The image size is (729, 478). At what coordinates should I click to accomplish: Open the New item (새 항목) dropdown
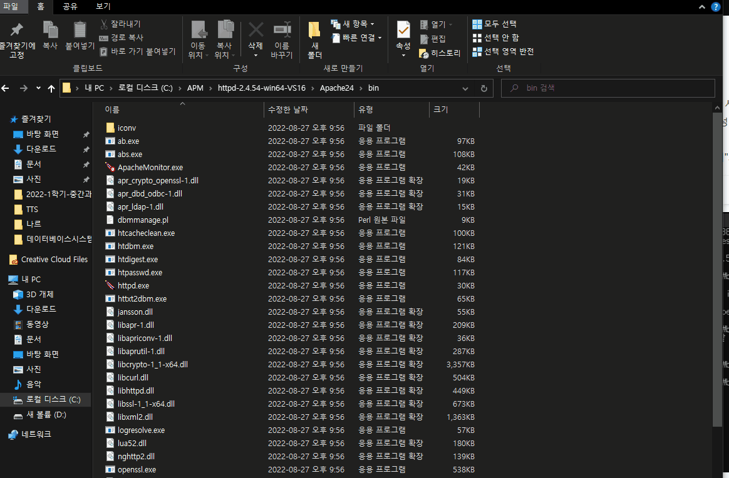353,24
